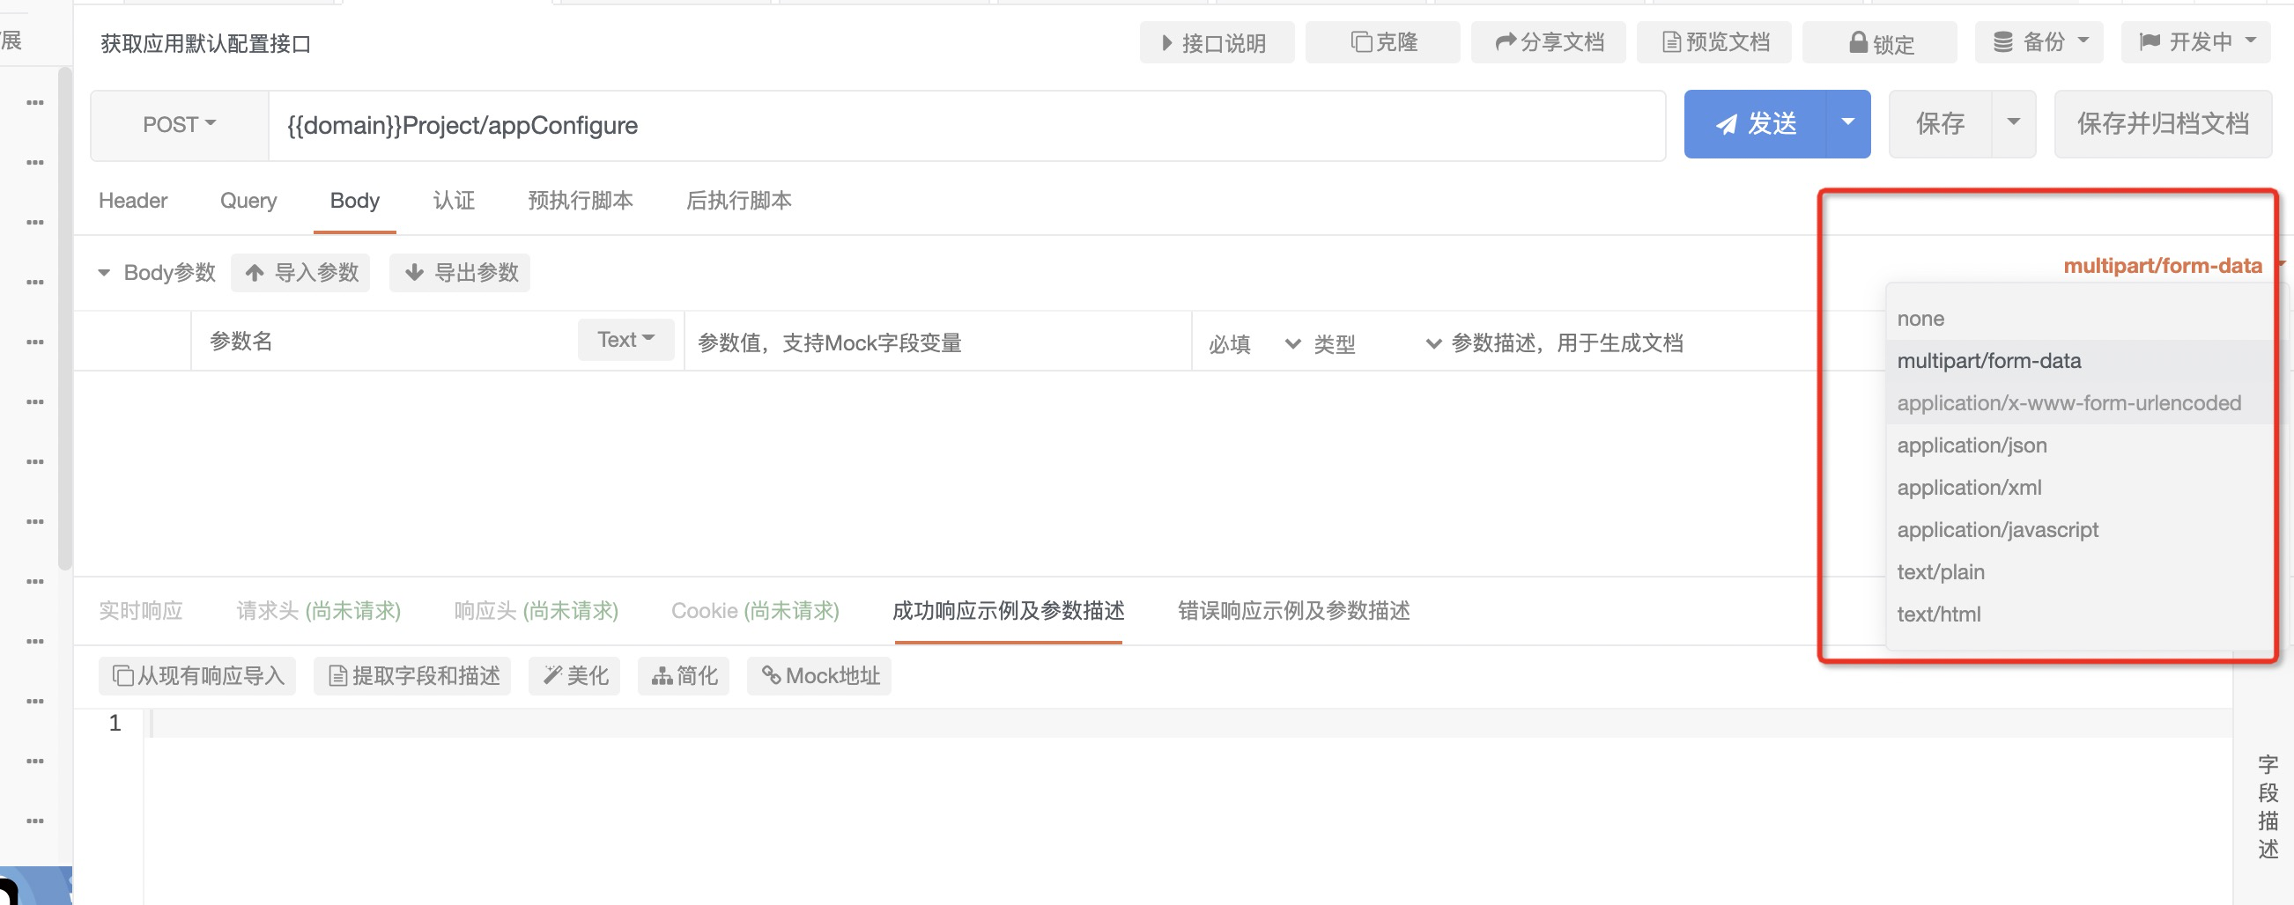Viewport: 2294px width, 905px height.
Task: Open the 响应头 tab
Action: coord(536,610)
